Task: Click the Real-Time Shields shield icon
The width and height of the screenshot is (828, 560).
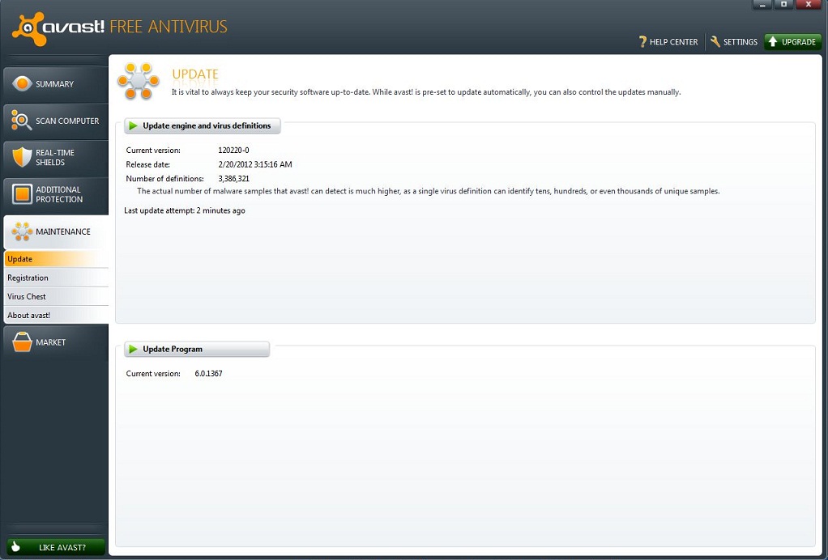Action: click(22, 157)
